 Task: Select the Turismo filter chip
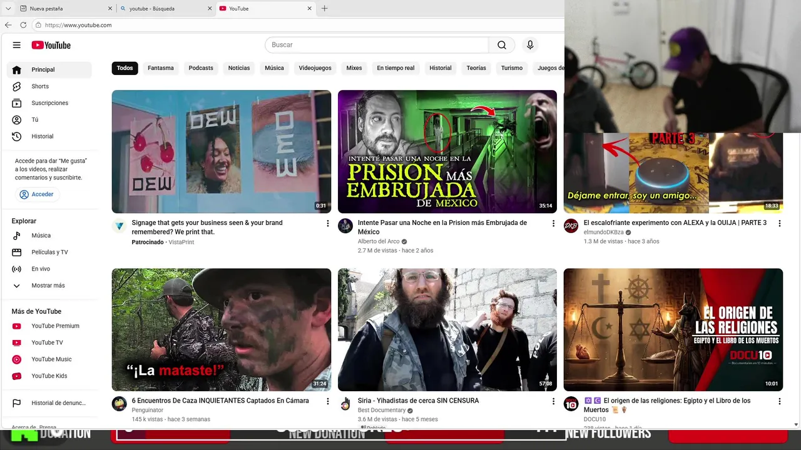point(512,68)
